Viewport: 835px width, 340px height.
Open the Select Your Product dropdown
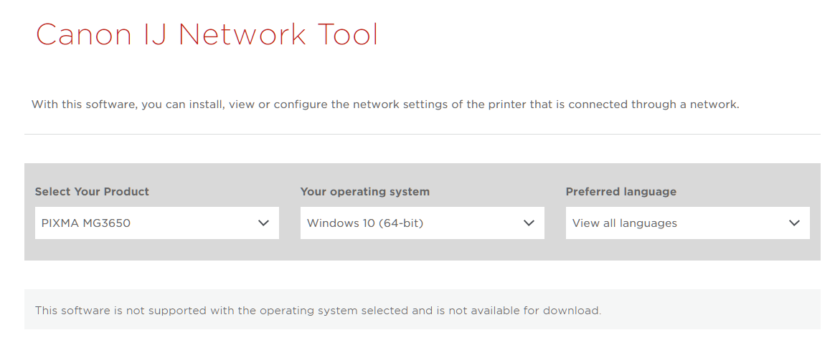pos(156,223)
